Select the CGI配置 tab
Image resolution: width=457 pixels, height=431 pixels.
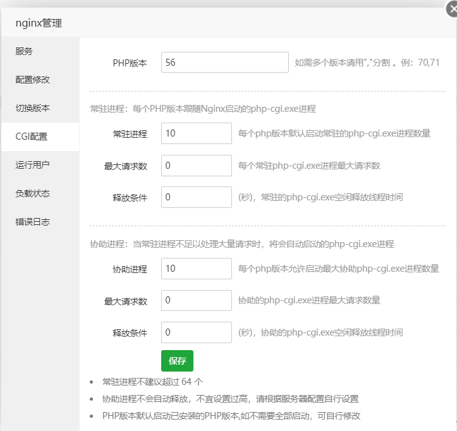coord(40,137)
